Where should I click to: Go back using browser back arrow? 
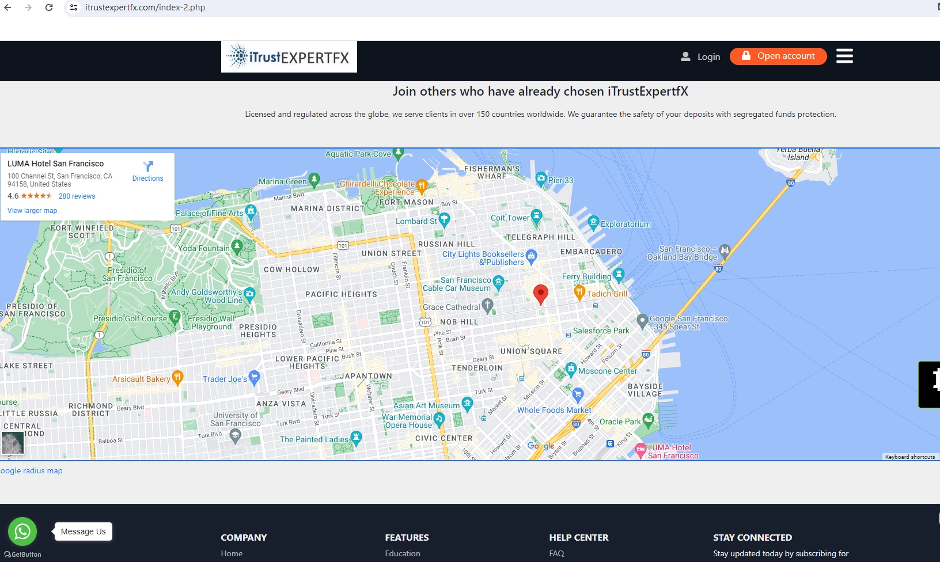pos(8,7)
